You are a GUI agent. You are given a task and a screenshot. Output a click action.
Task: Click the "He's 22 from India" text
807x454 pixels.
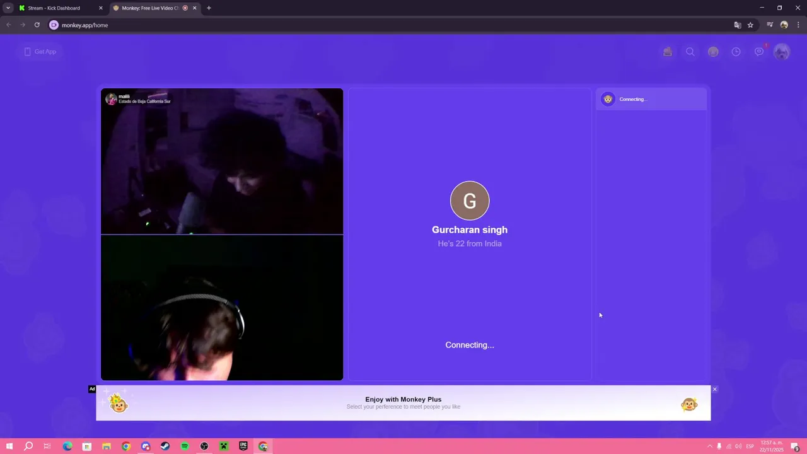coord(470,243)
